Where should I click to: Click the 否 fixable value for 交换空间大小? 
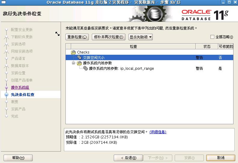pos(220,58)
